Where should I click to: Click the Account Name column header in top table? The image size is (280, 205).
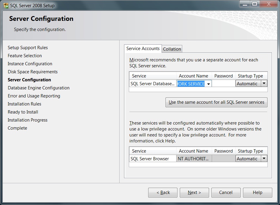(194, 76)
